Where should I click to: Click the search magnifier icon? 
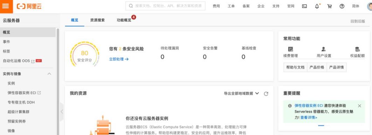131,6
